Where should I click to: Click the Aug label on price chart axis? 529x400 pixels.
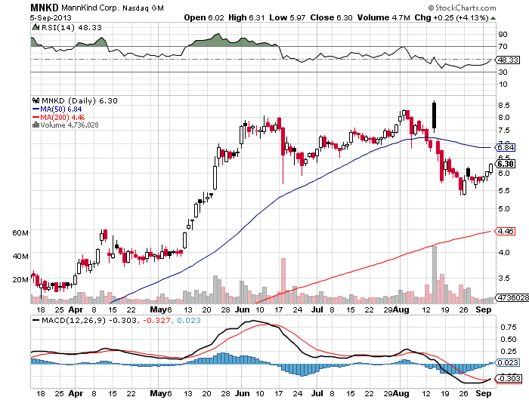[x=401, y=309]
